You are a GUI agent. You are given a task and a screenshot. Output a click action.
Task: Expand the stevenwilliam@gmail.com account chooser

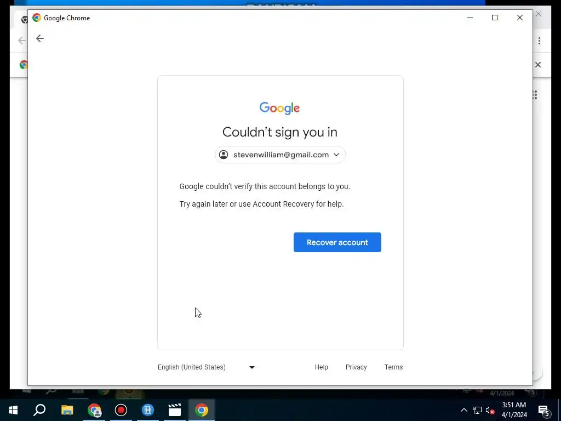click(280, 155)
